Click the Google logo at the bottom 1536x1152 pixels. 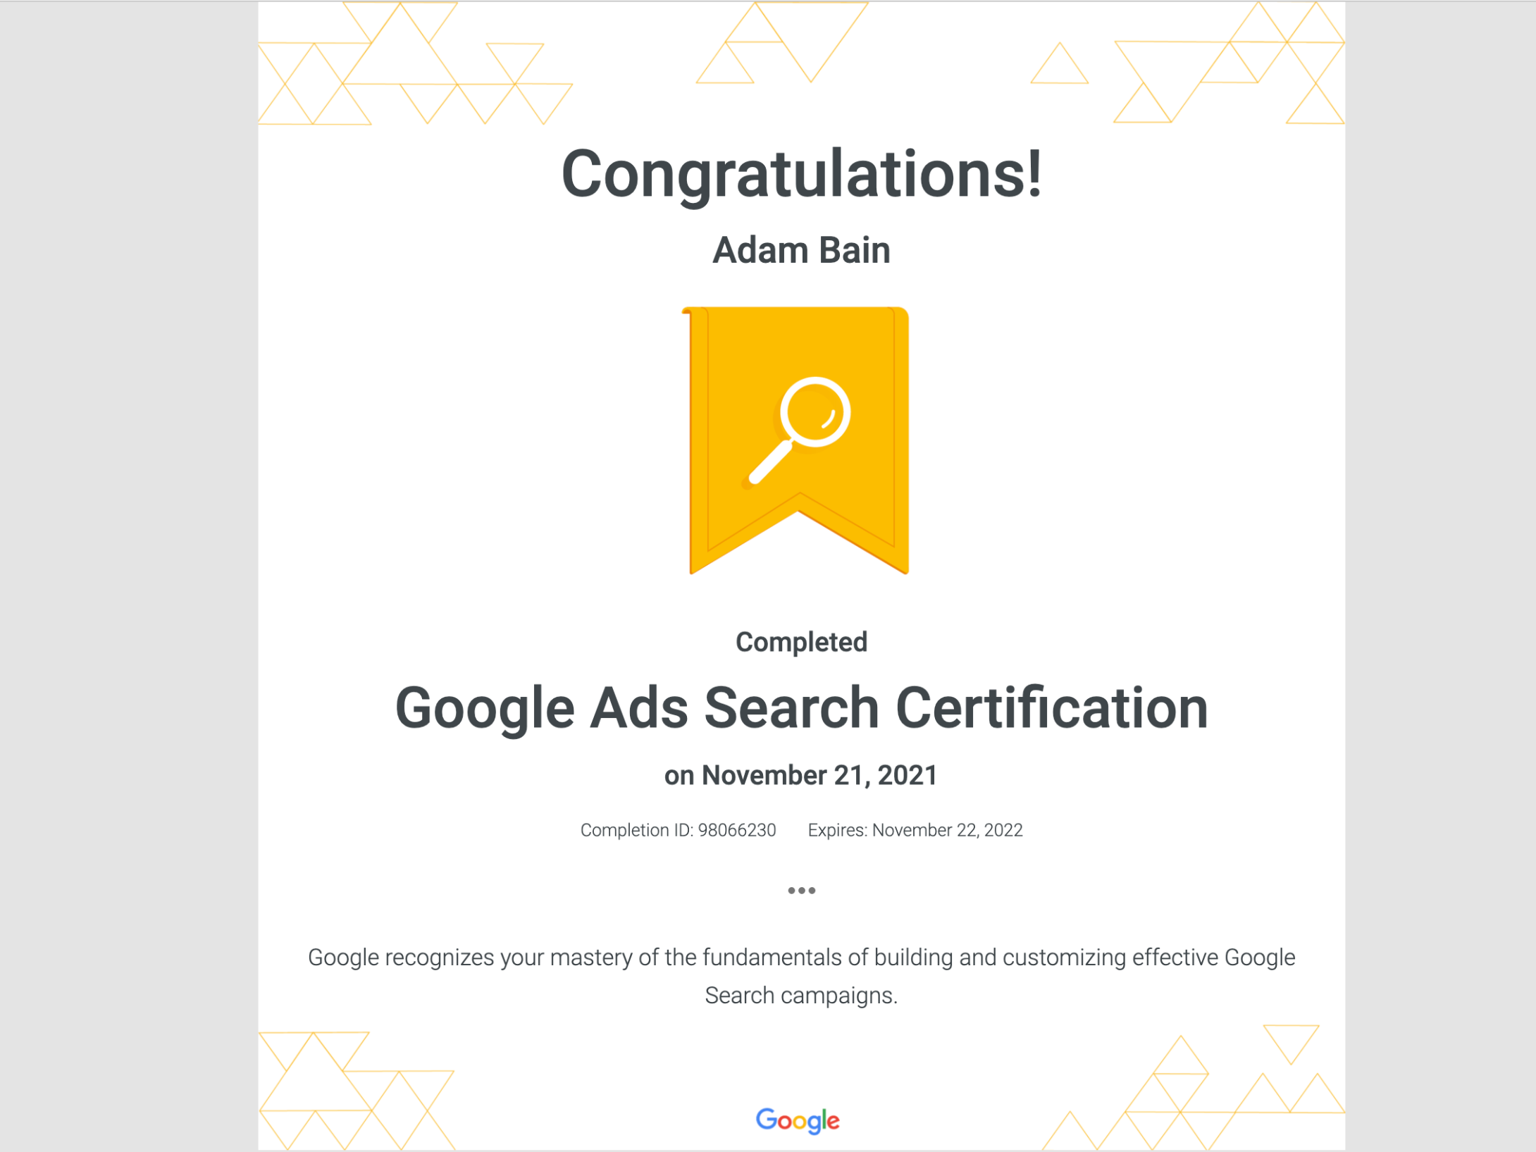click(x=798, y=1120)
